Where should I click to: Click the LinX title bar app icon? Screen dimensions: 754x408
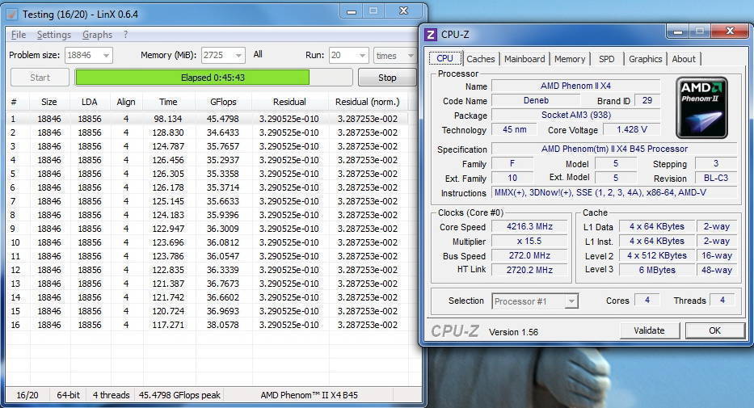12,14
